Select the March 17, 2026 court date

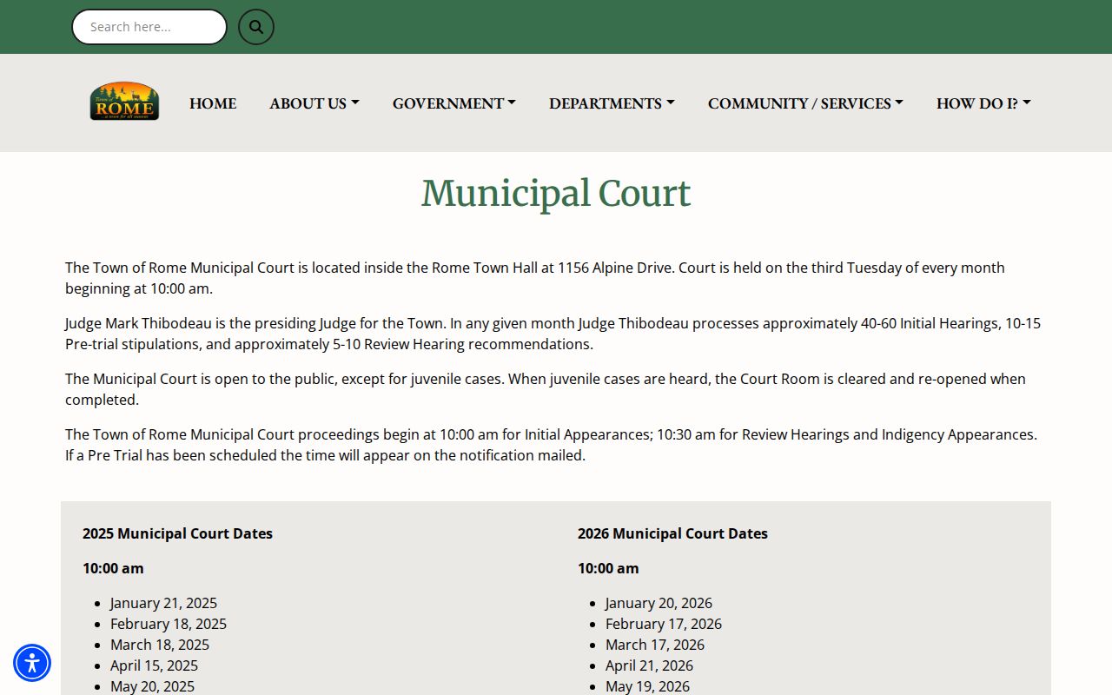pos(655,645)
